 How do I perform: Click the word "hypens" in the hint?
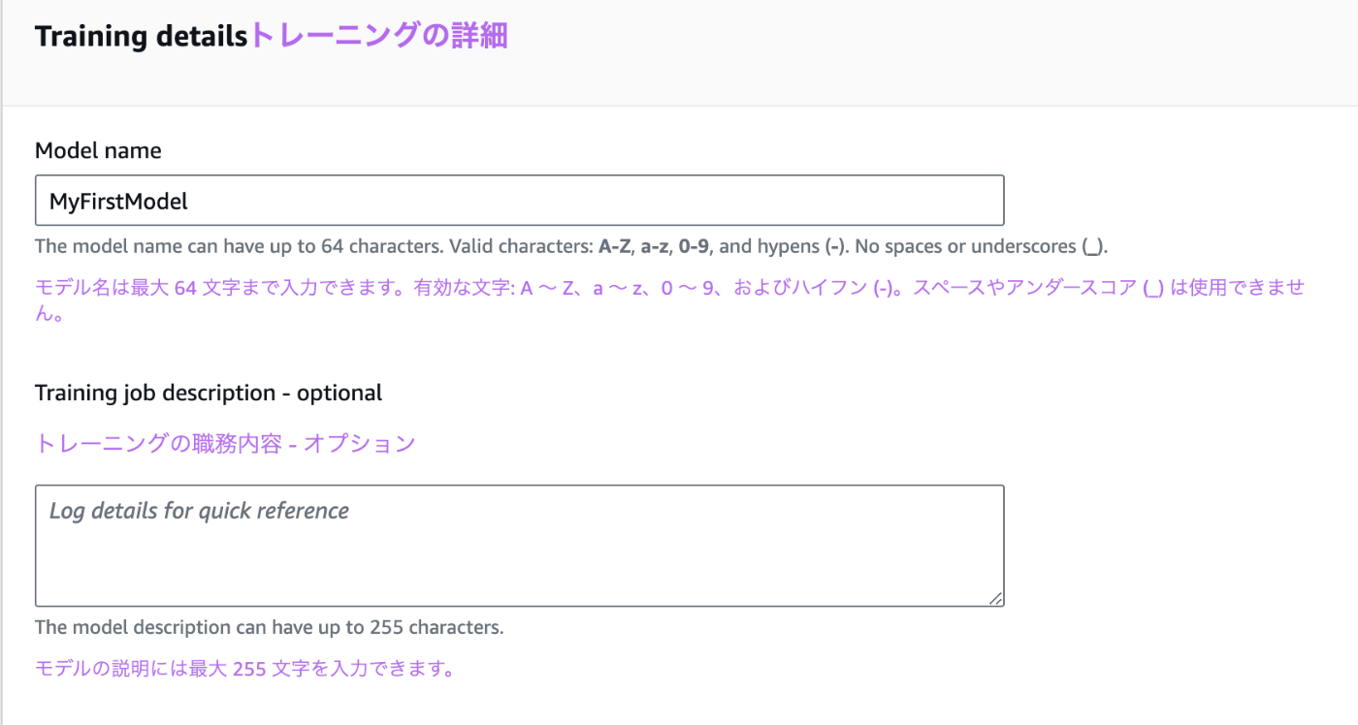[786, 246]
